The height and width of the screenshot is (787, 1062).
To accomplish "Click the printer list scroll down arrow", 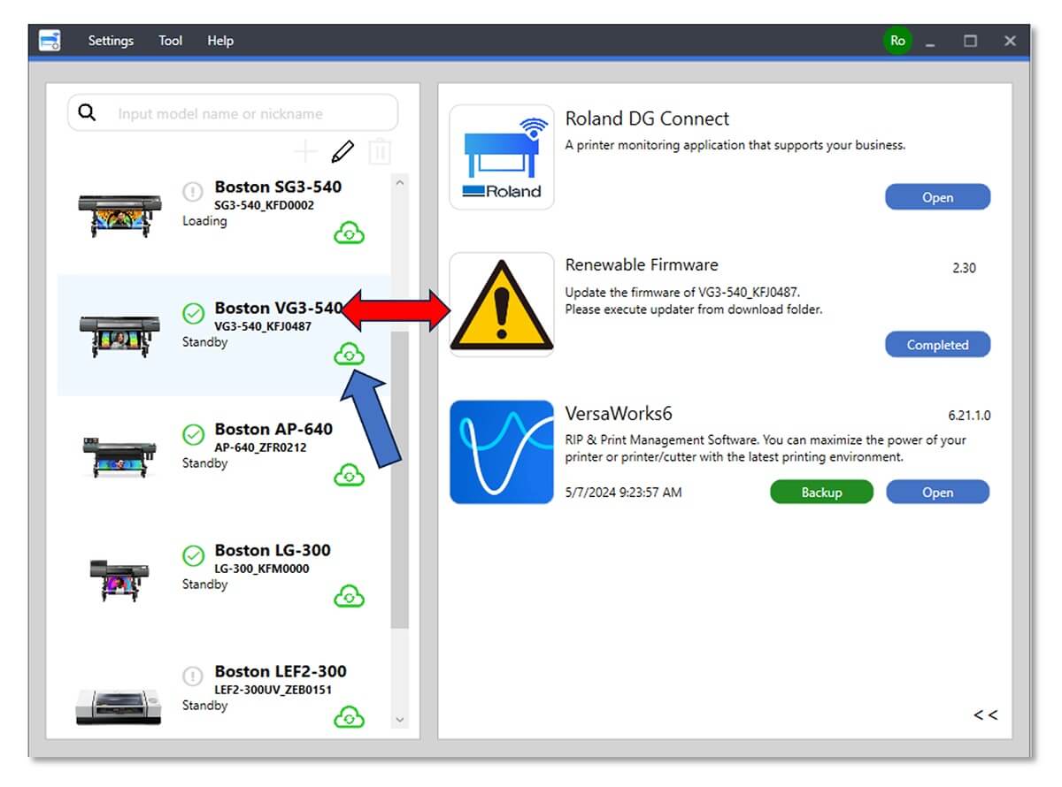I will tap(400, 720).
